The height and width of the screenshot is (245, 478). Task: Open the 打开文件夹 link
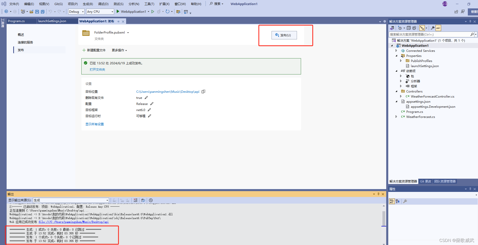click(97, 69)
